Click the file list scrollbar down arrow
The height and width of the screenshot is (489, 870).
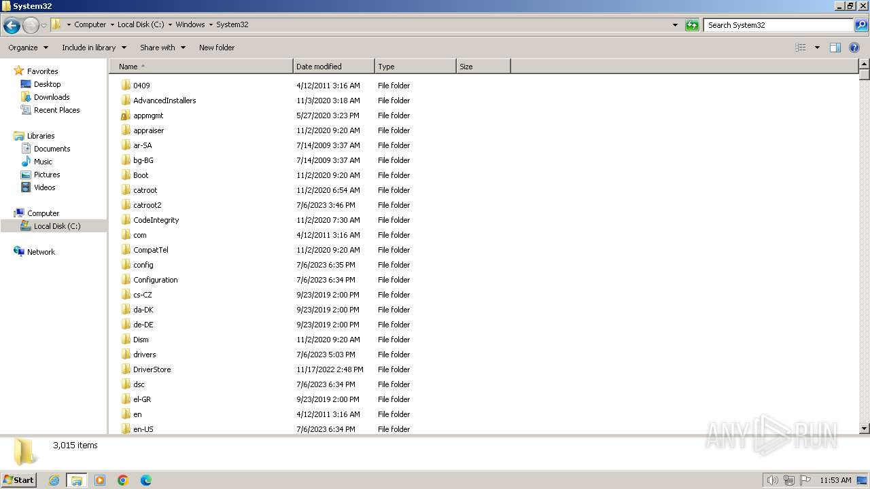pos(865,429)
